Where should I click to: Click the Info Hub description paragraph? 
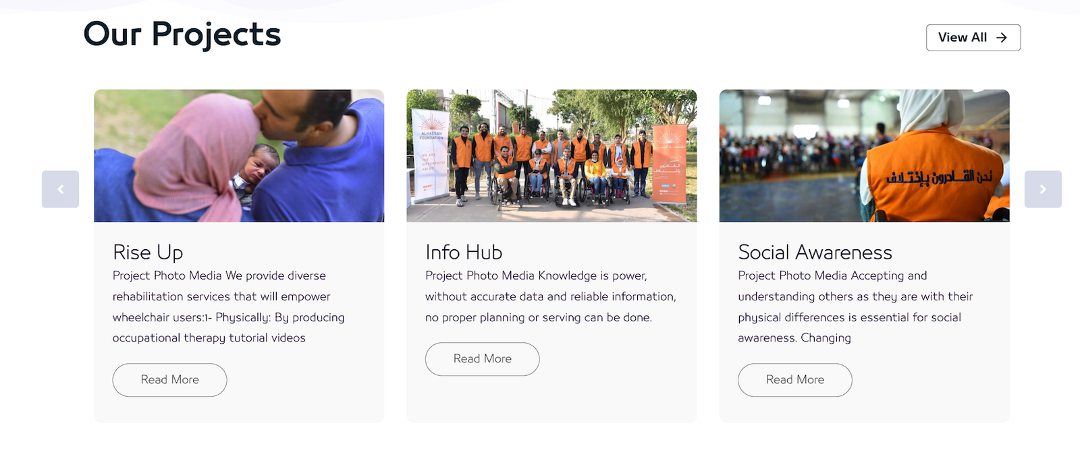tap(550, 296)
